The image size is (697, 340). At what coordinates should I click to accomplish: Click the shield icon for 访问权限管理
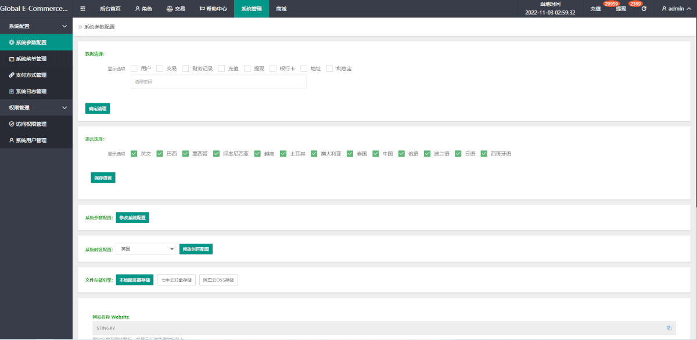point(12,124)
